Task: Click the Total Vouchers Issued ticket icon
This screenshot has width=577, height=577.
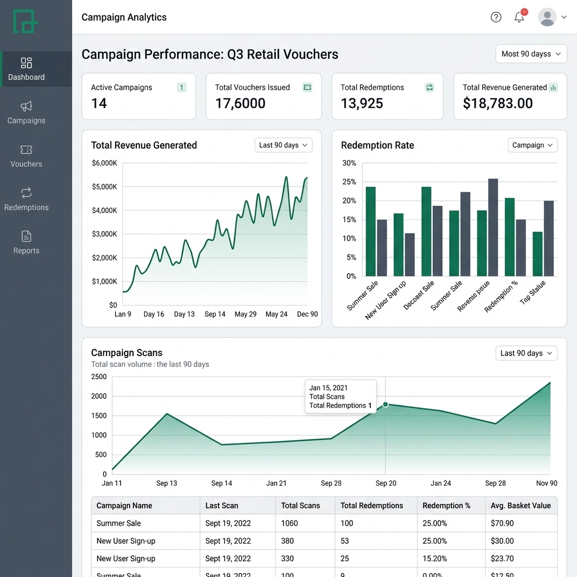Action: 307,87
